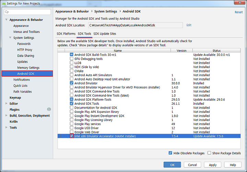Image resolution: width=247 pixels, height=172 pixels.
Task: Check Google Play services checkbox
Action: tap(71, 124)
